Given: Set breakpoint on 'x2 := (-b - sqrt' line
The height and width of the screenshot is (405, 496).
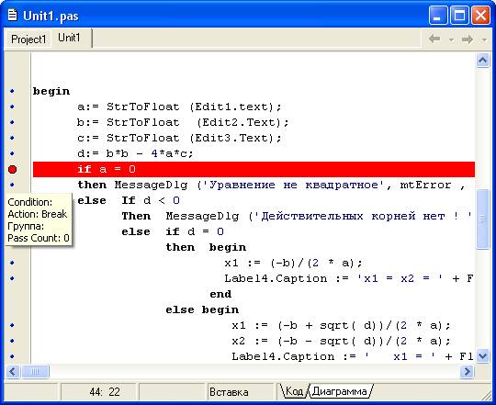Looking at the screenshot, I should coord(12,341).
